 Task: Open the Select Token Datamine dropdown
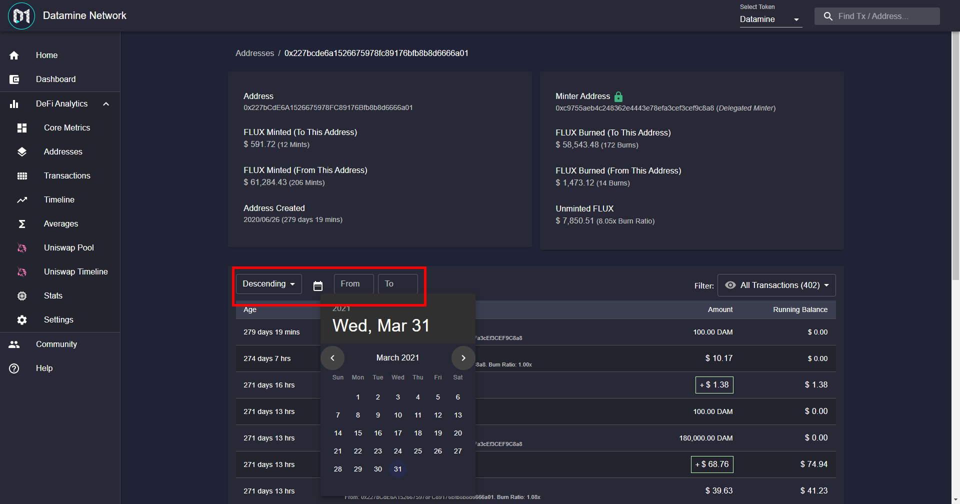770,19
